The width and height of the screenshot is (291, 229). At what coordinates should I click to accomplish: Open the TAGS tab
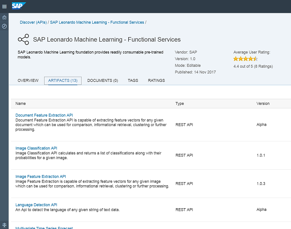(133, 80)
